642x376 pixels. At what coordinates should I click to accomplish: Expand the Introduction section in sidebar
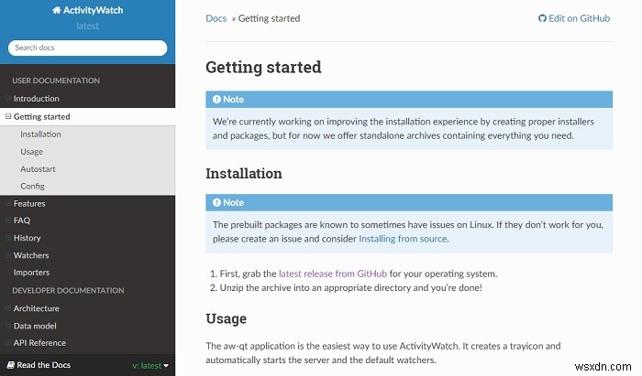click(x=7, y=99)
